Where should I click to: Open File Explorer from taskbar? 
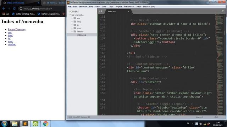[15, 124]
